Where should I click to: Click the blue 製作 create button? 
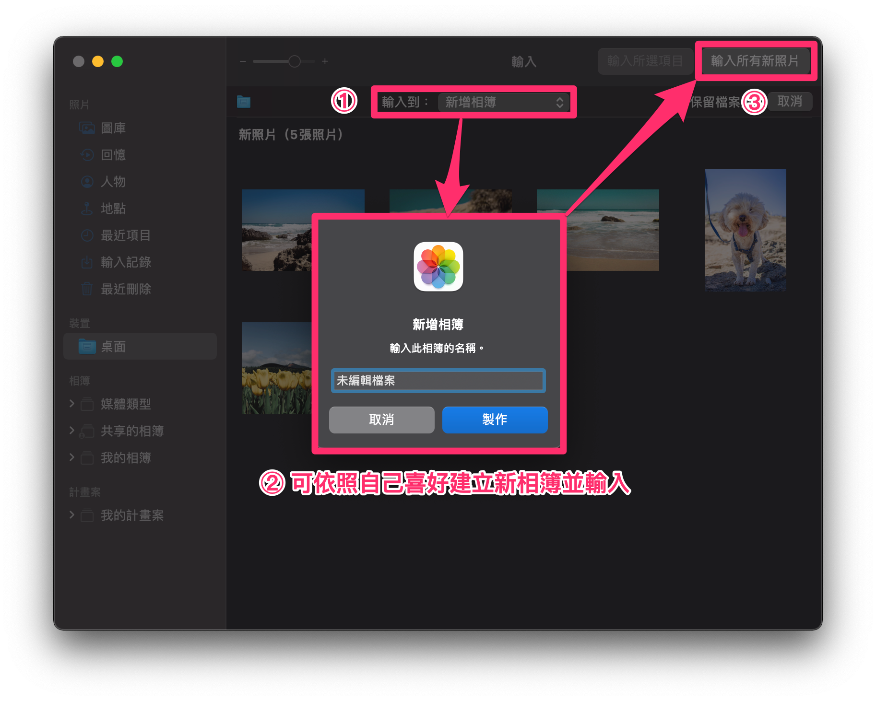495,420
